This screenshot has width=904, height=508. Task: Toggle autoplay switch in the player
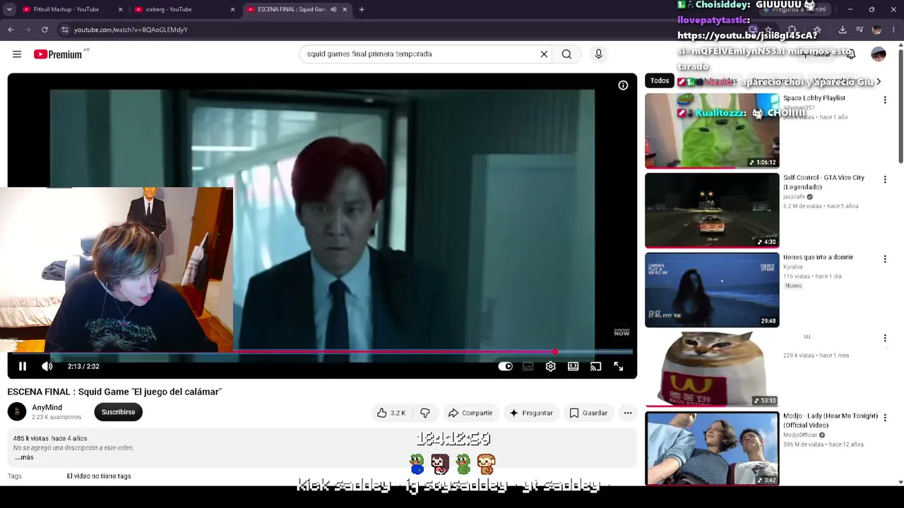coord(505,366)
